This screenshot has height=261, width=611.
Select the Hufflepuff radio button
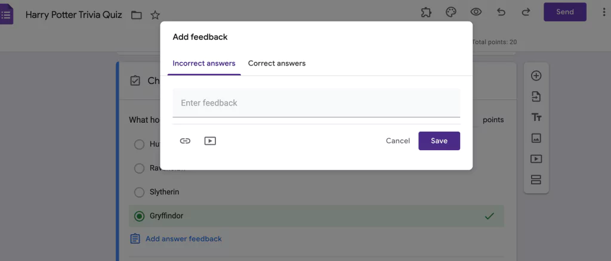[x=139, y=145]
